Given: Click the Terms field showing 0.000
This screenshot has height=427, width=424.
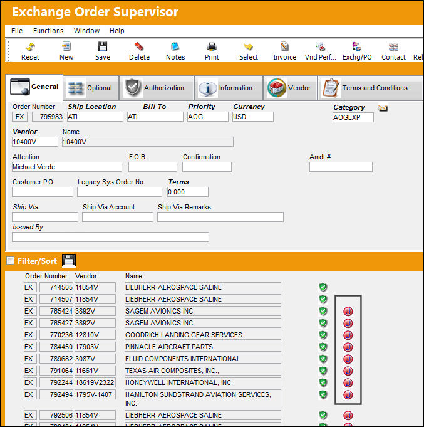Looking at the screenshot, I should coord(188,192).
